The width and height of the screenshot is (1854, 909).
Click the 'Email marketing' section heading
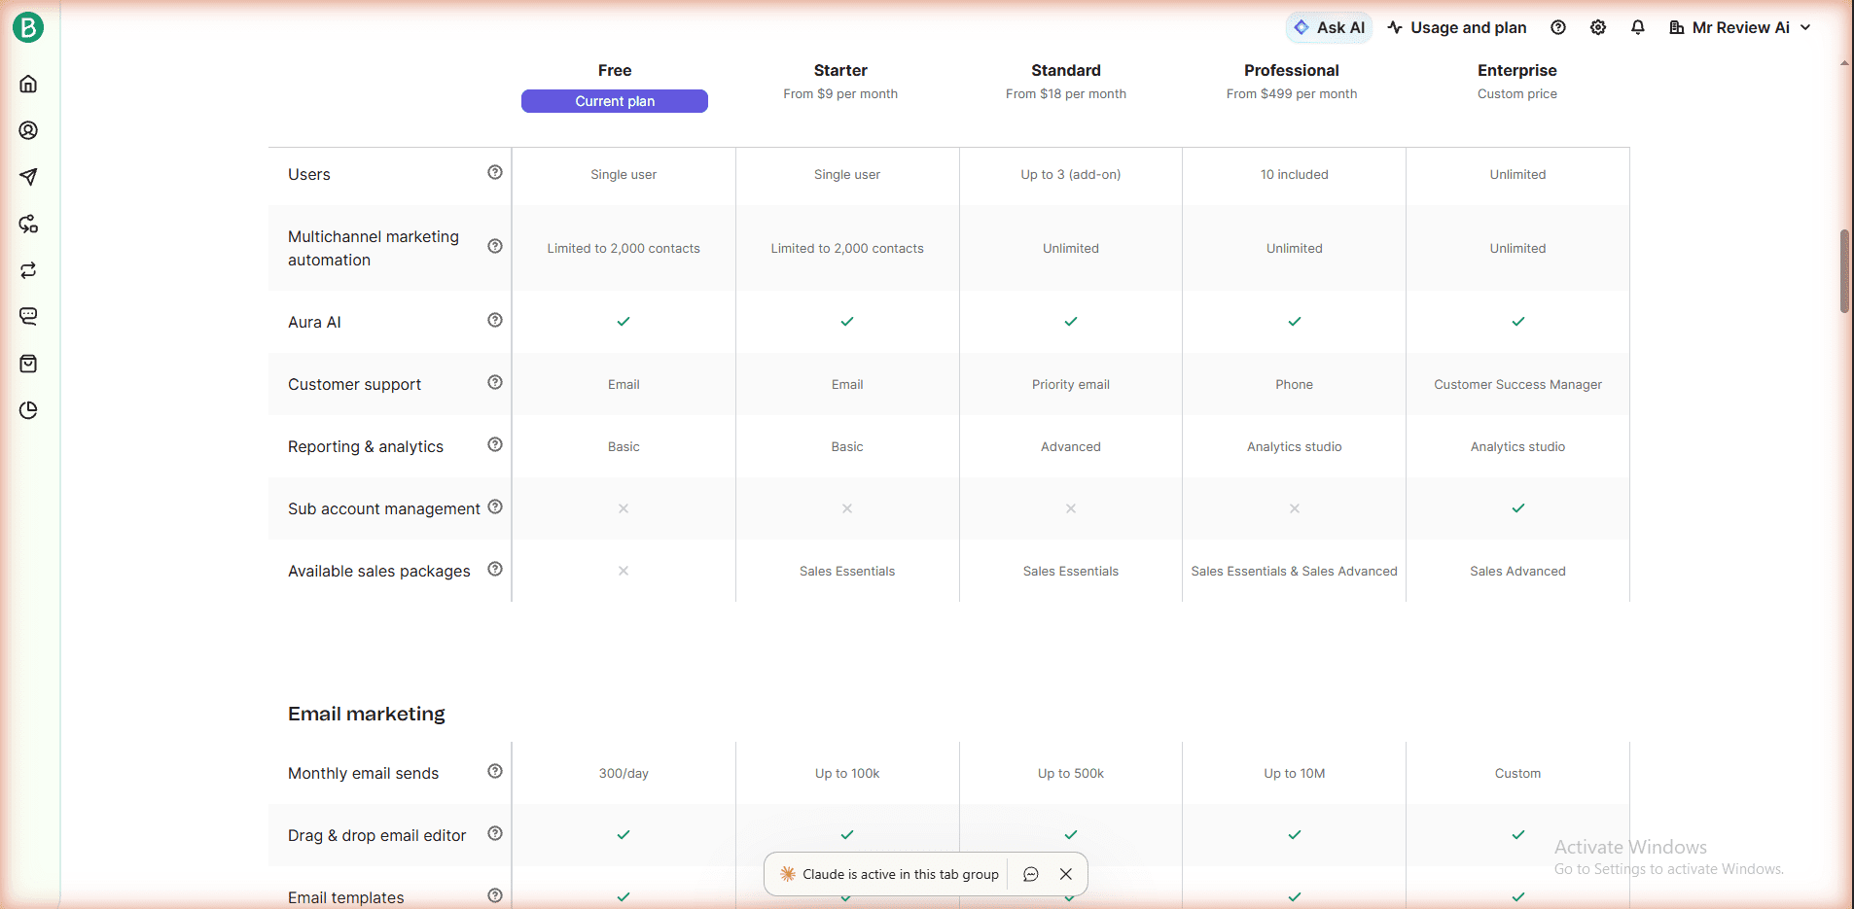(x=367, y=714)
